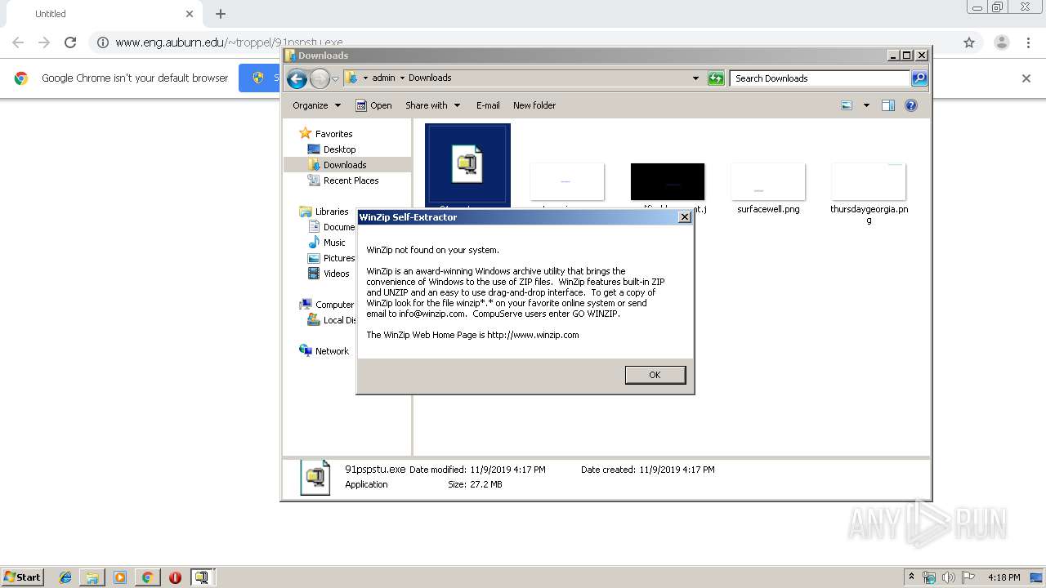
Task: Select Libraries in navigation pane
Action: click(324, 212)
